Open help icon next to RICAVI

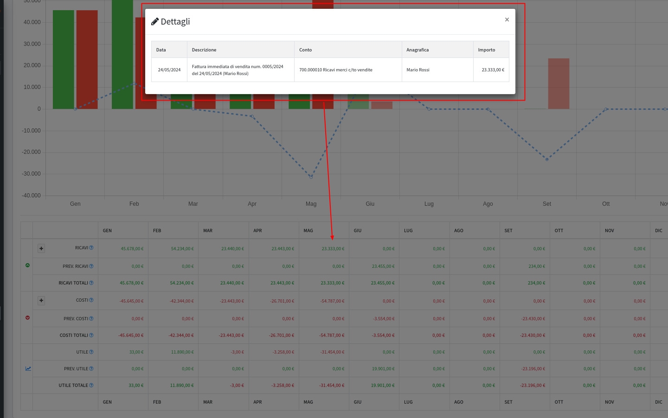[91, 248]
